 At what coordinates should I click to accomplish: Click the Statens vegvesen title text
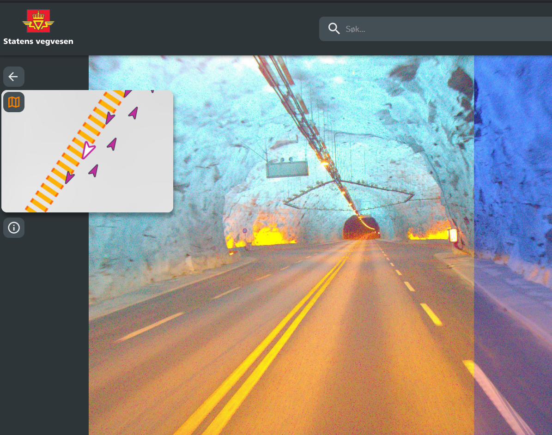coord(38,42)
